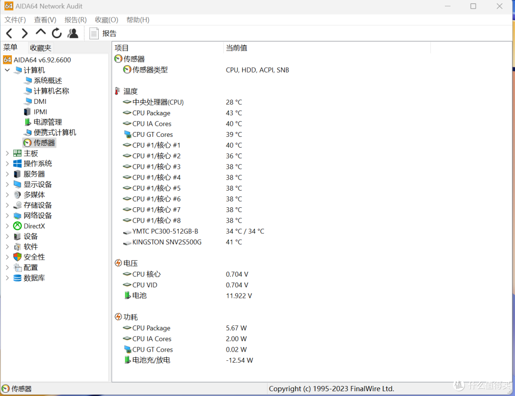Open the 报告(R) menu
Viewport: 515px width, 396px height.
click(75, 20)
